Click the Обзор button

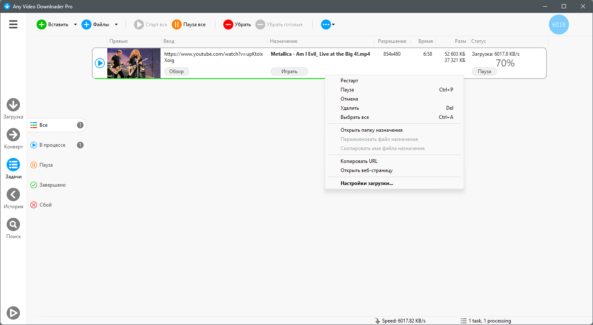[177, 71]
